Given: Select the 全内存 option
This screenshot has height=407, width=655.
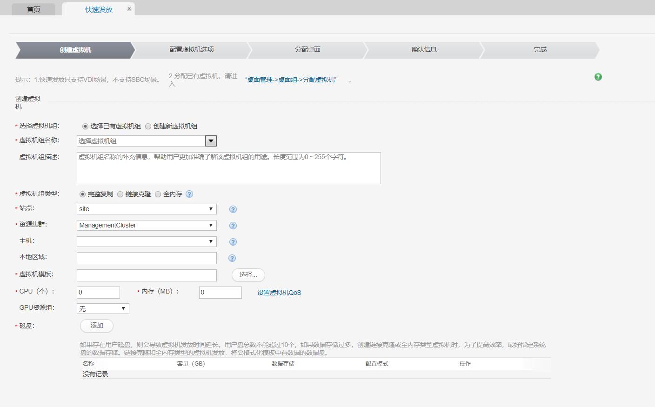Looking at the screenshot, I should click(158, 194).
